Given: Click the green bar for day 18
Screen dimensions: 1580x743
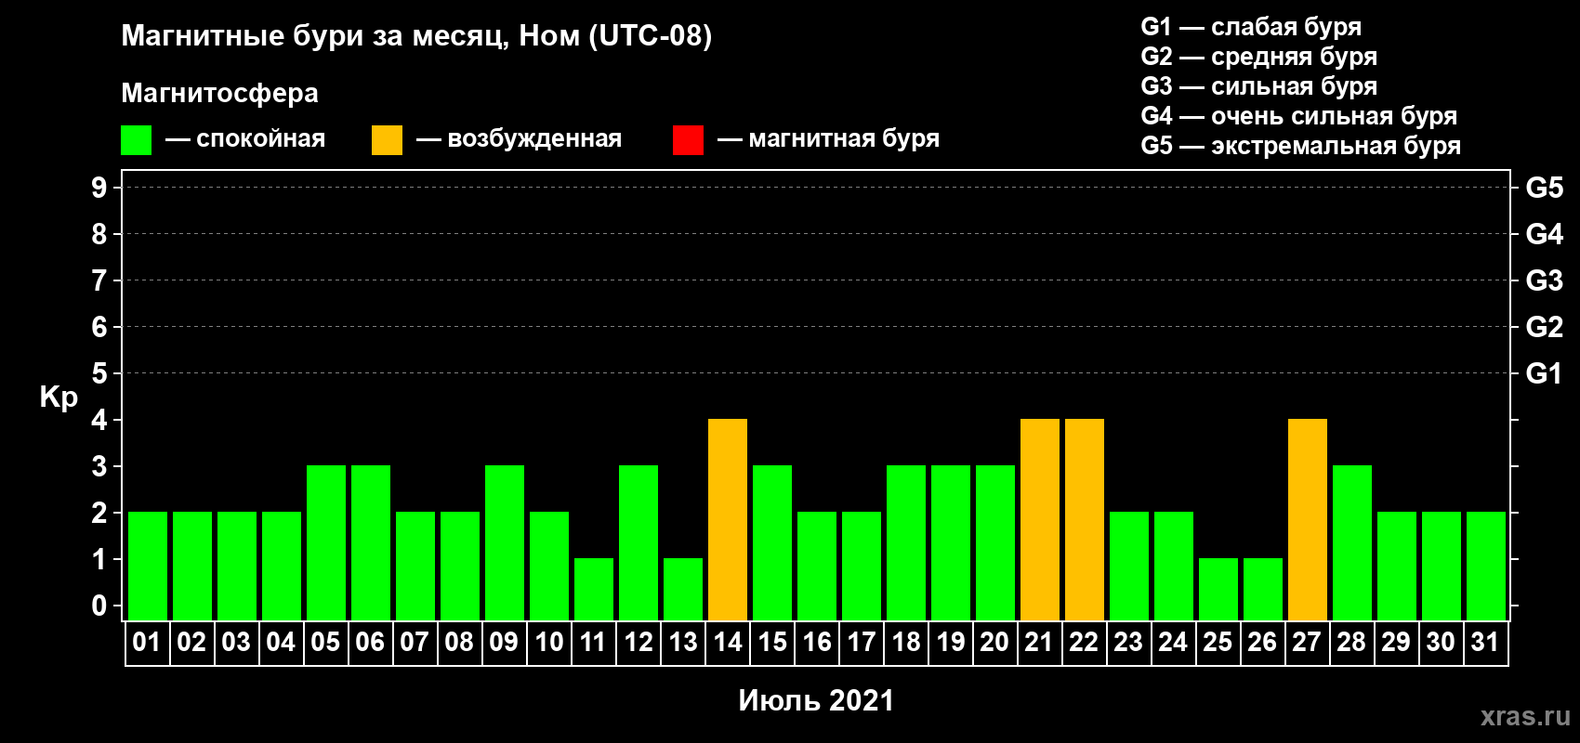Looking at the screenshot, I should (x=906, y=542).
